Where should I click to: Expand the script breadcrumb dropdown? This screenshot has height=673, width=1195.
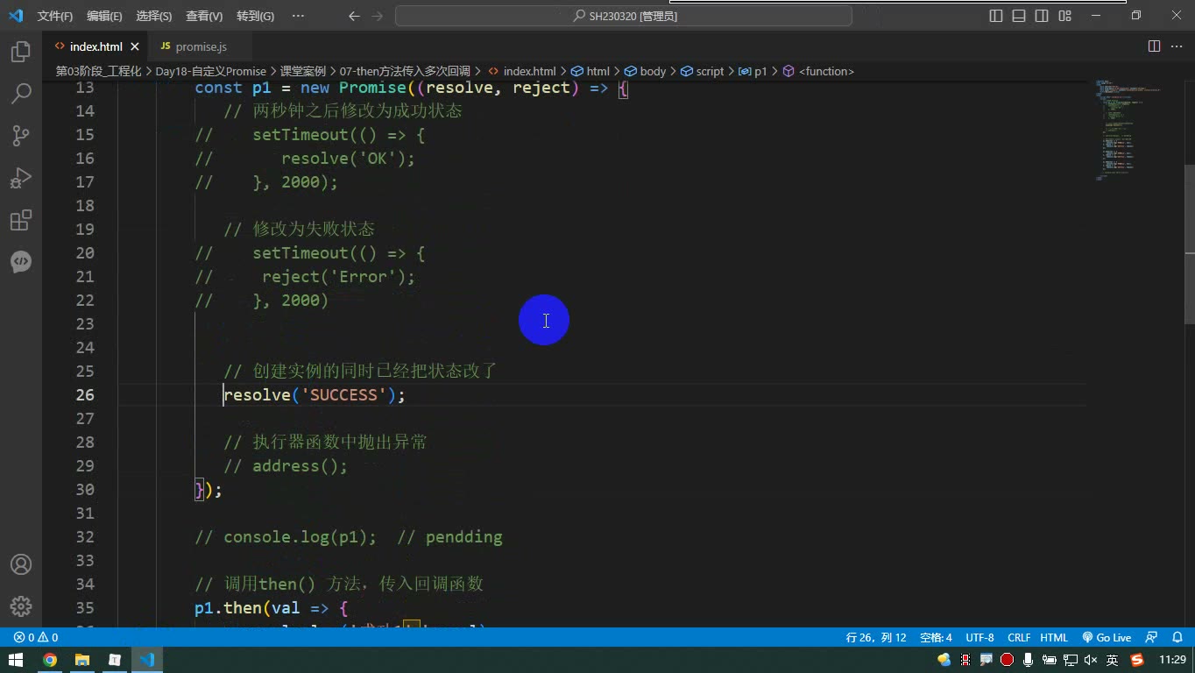tap(703, 71)
